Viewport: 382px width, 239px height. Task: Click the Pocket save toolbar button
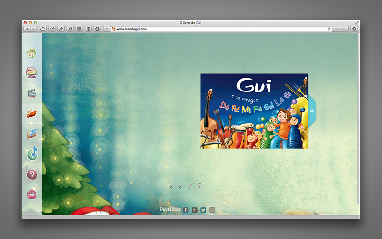pos(79,29)
